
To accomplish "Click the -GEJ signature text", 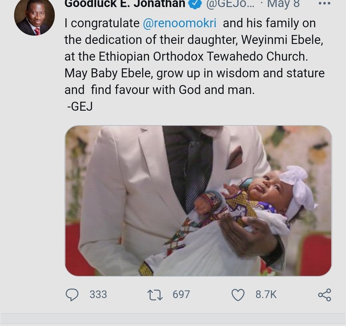I will (x=80, y=107).
